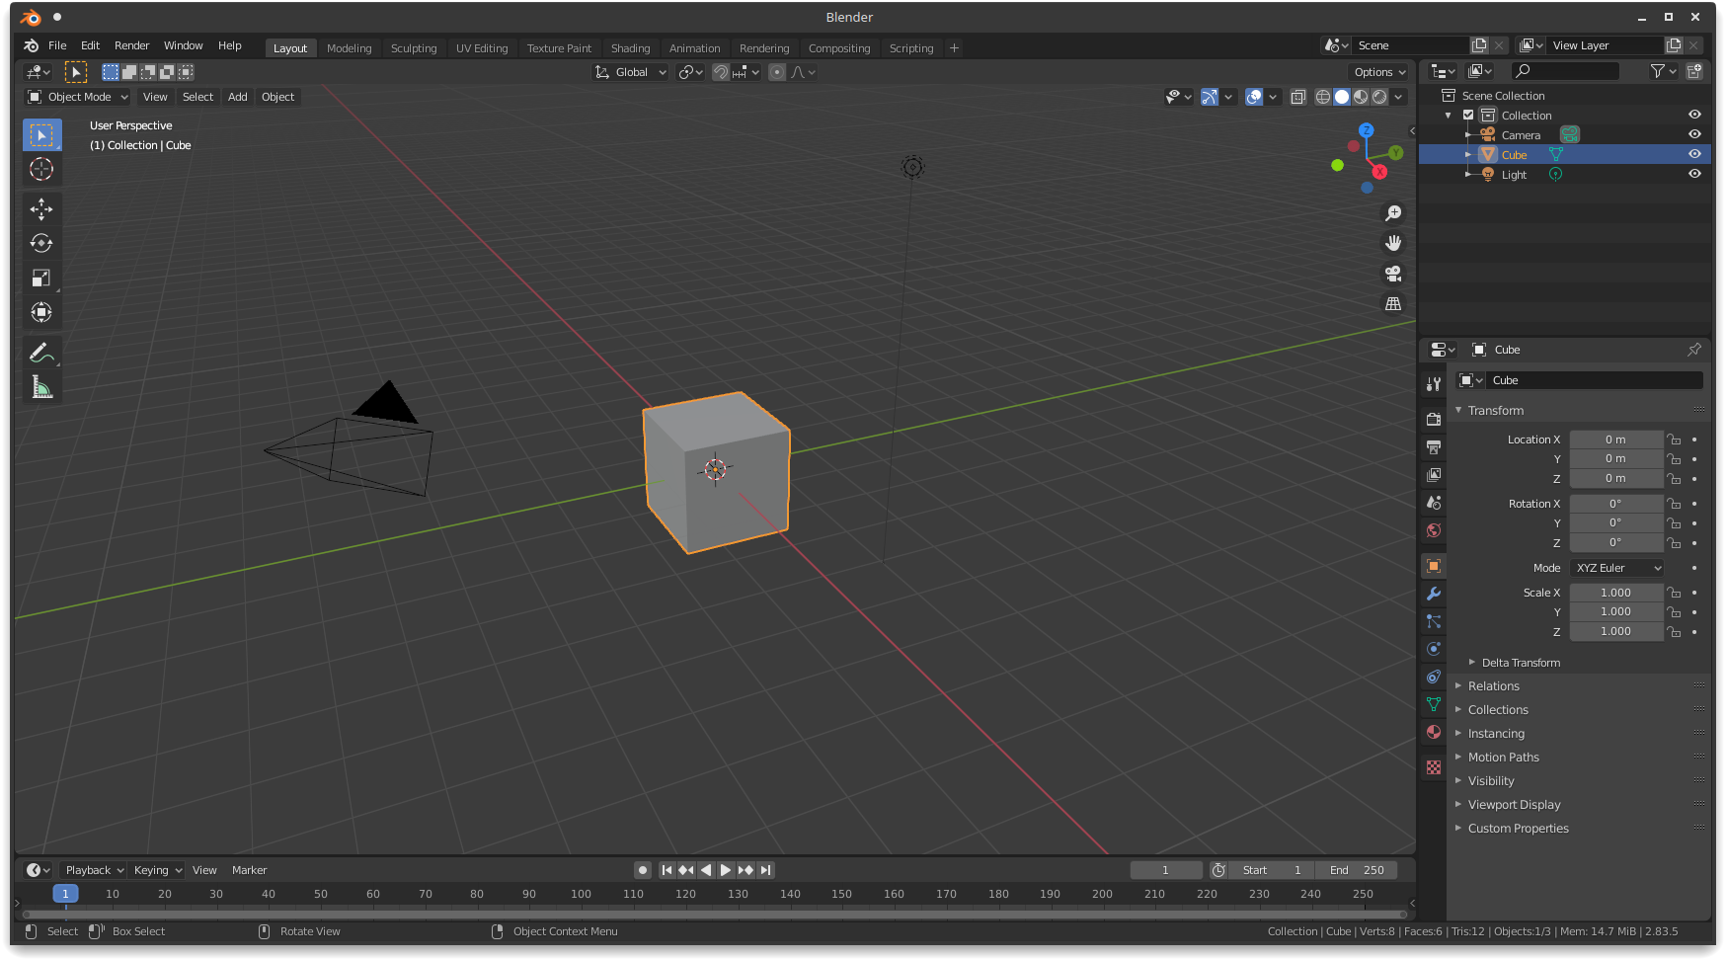1726x959 pixels.
Task: Click the Add menu in the 3D viewport
Action: [237, 96]
